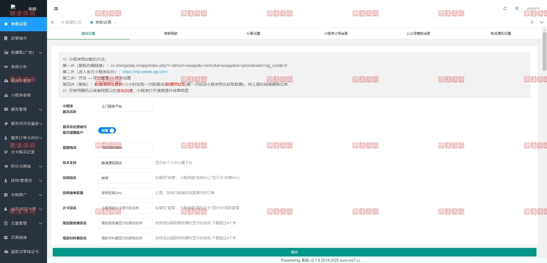This screenshot has width=547, height=263.
Task: Expand the 技师/管理员 submenu arrow
Action: [x=41, y=180]
